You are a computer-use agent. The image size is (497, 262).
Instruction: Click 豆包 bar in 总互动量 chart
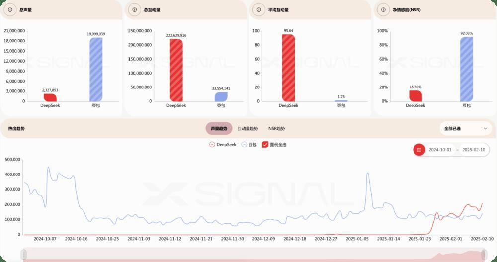pos(221,97)
